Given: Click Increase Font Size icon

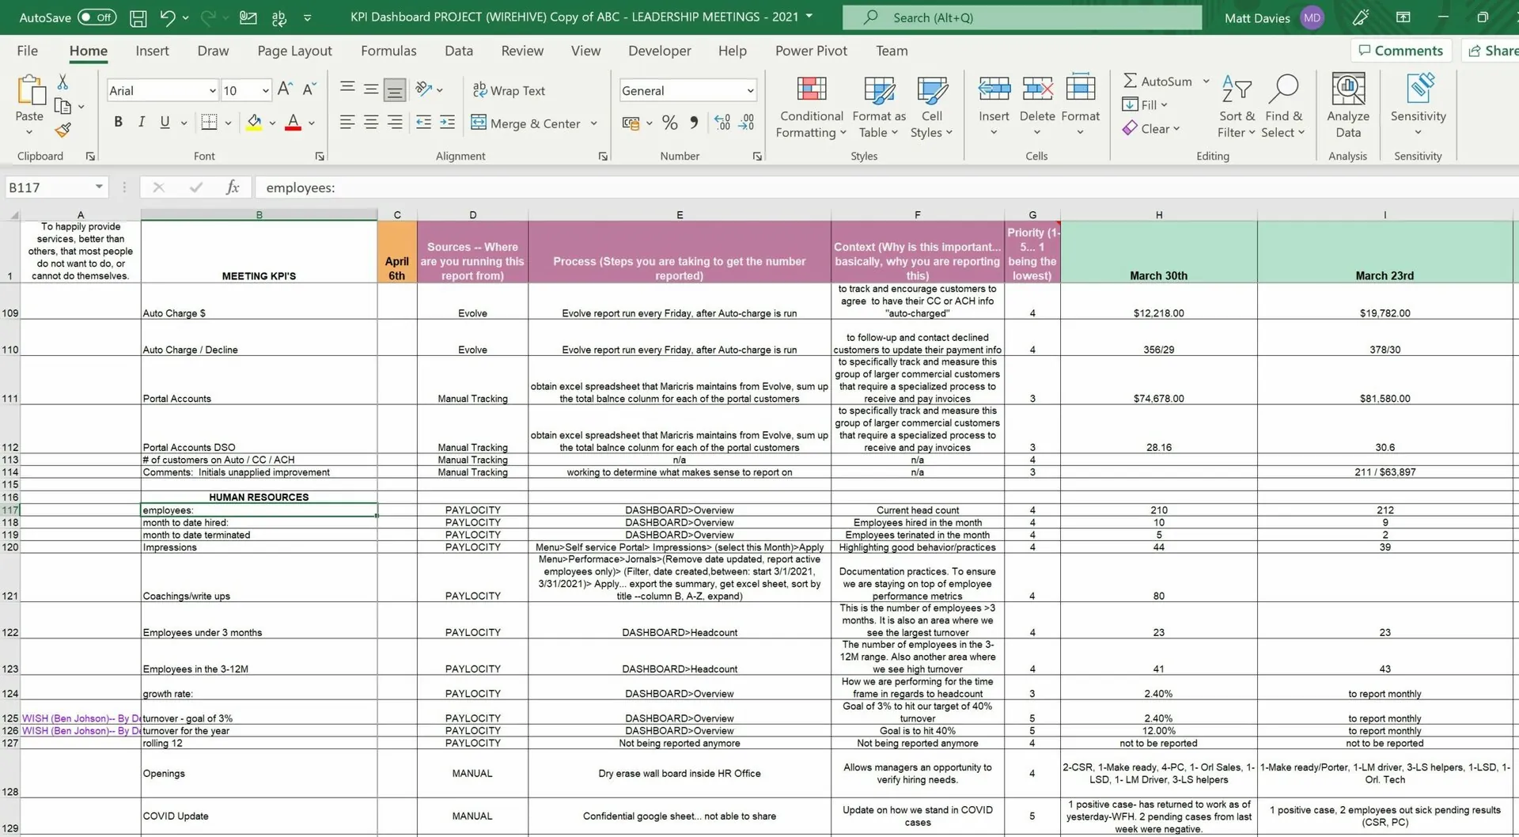Looking at the screenshot, I should pyautogui.click(x=285, y=89).
